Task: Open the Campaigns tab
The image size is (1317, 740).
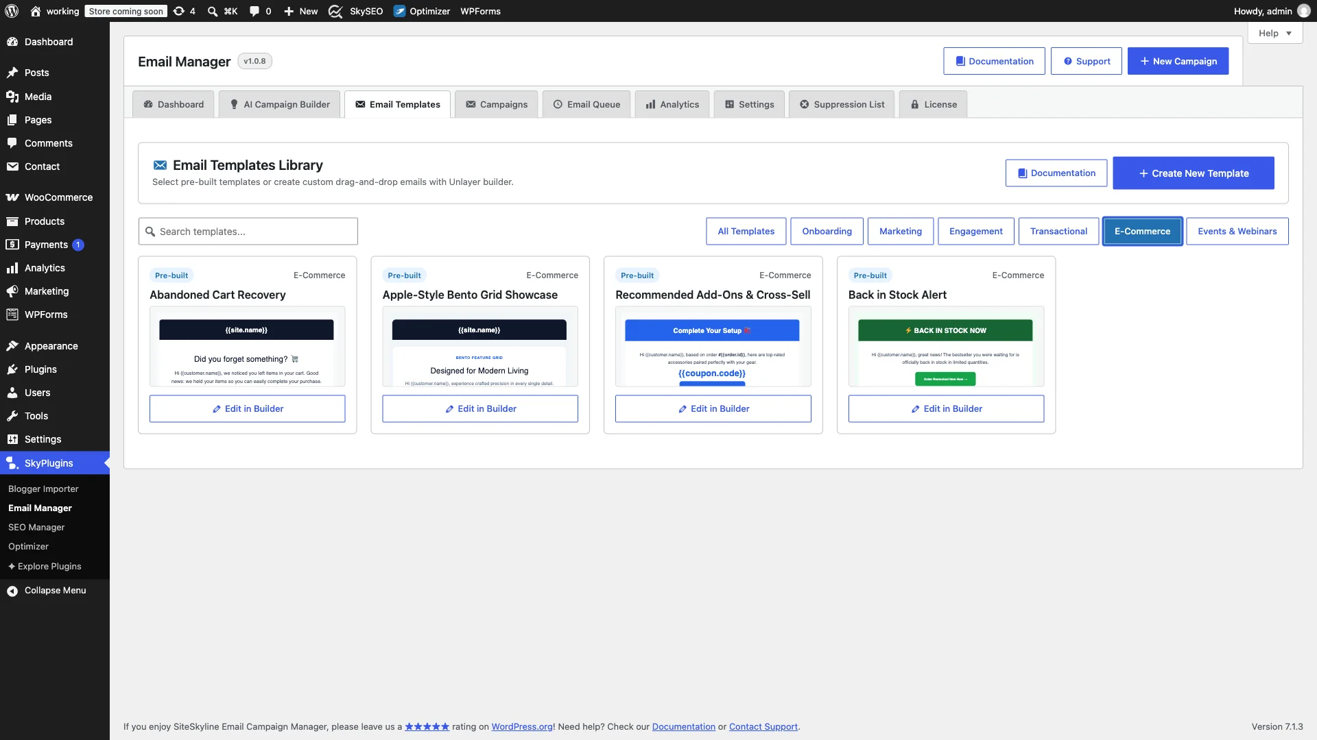Action: [497, 104]
